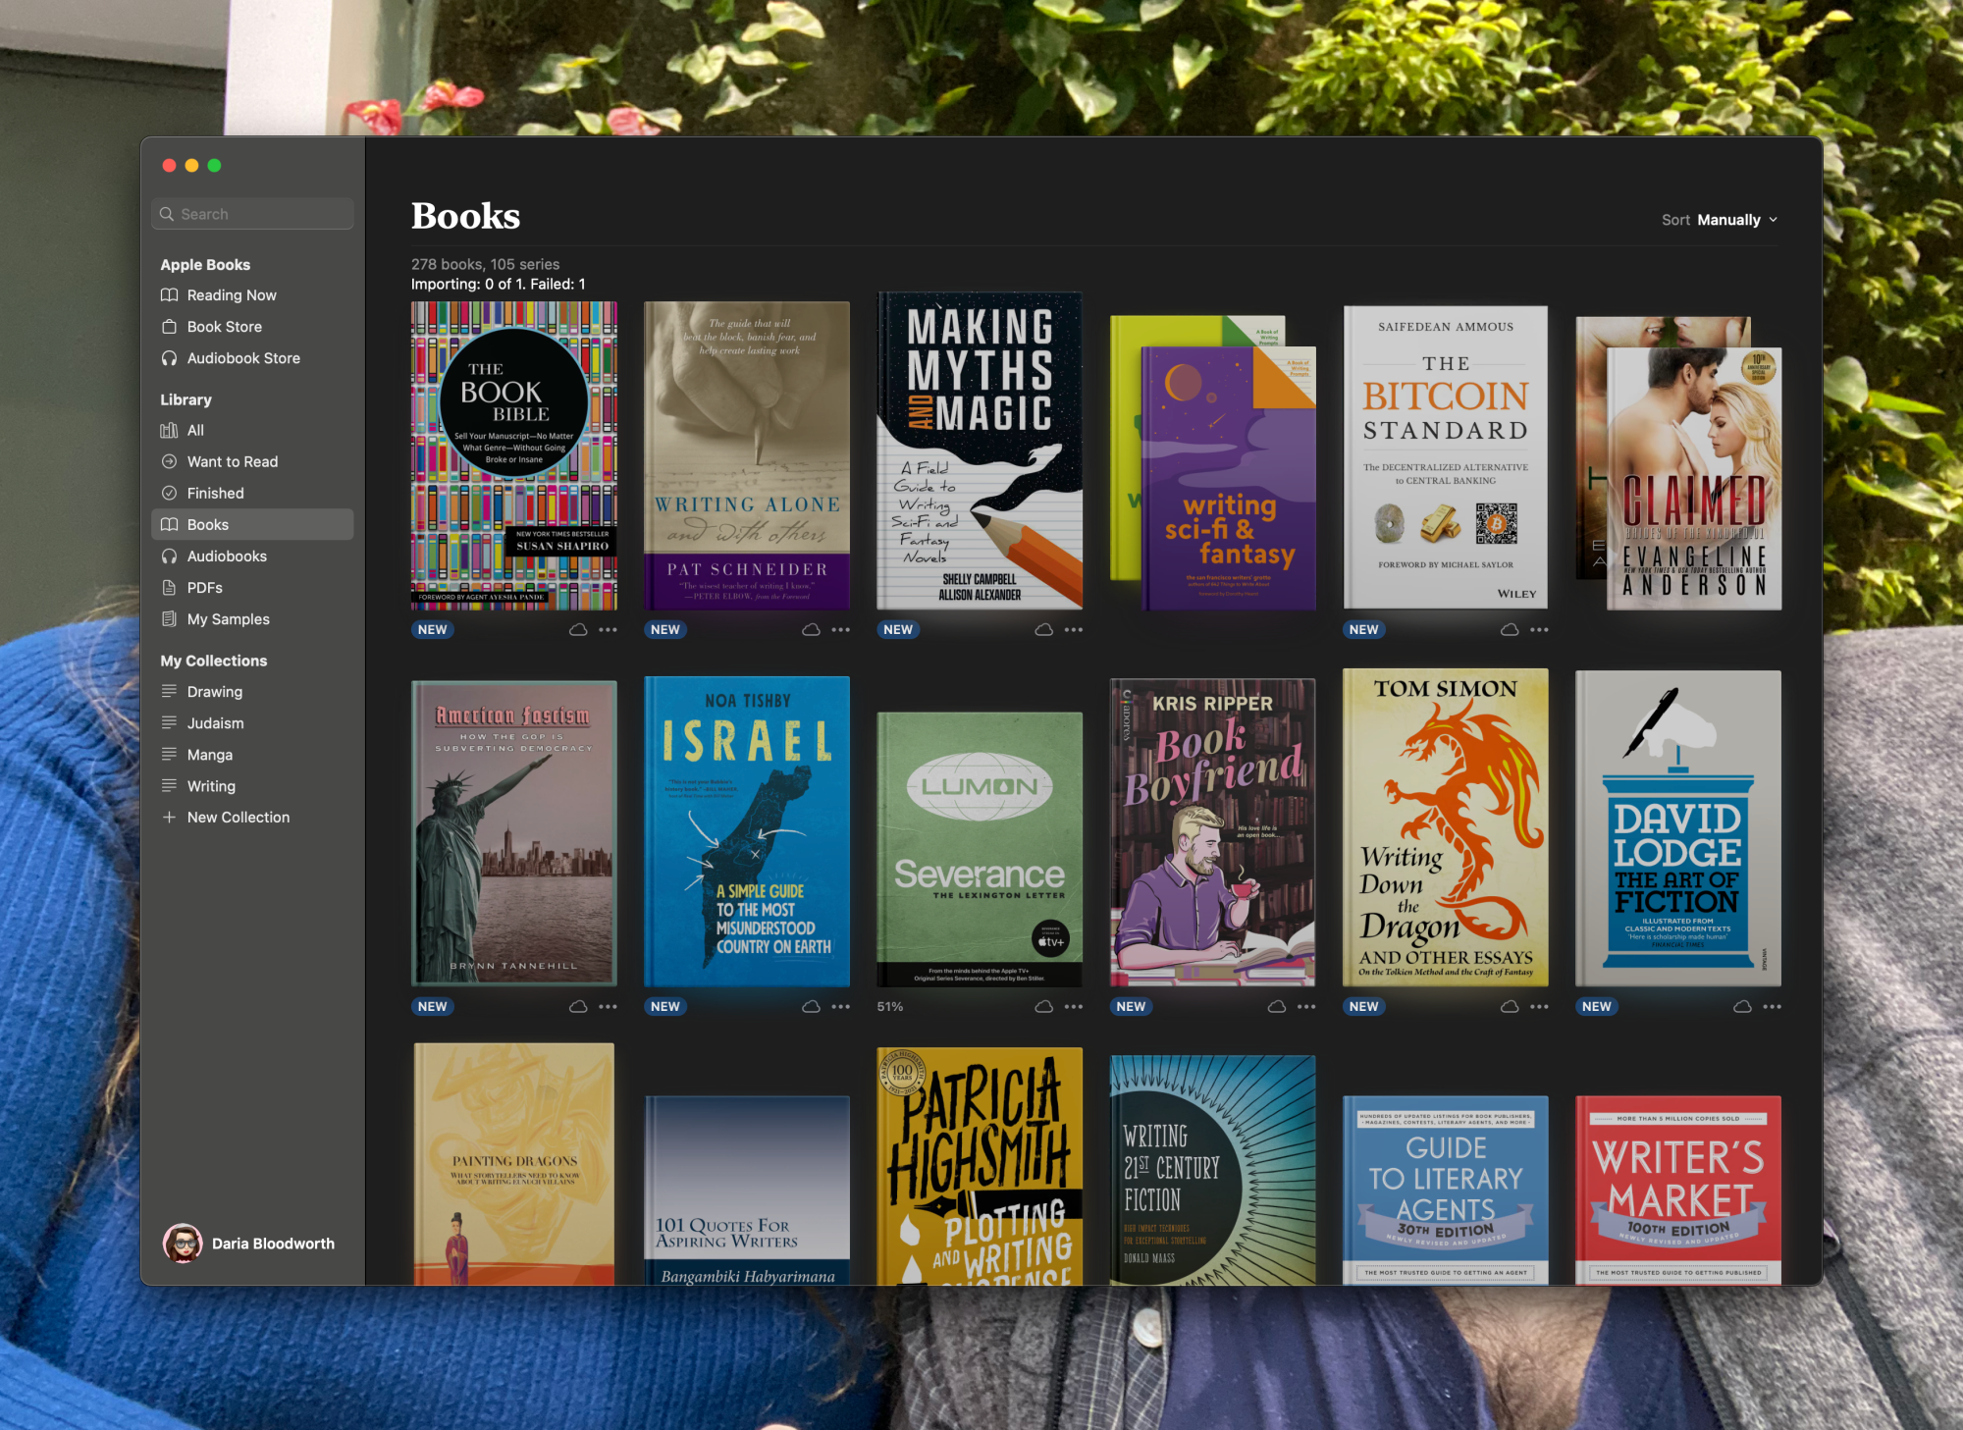This screenshot has height=1430, width=1963.
Task: Open the PDFs library section
Action: 204,588
